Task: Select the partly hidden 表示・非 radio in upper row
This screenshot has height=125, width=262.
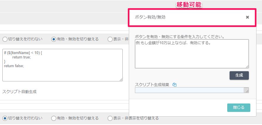Action: tap(110, 40)
